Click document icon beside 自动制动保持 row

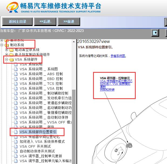[x=16, y=118]
